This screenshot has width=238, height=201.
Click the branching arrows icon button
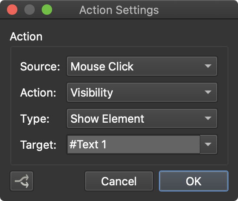click(x=22, y=181)
